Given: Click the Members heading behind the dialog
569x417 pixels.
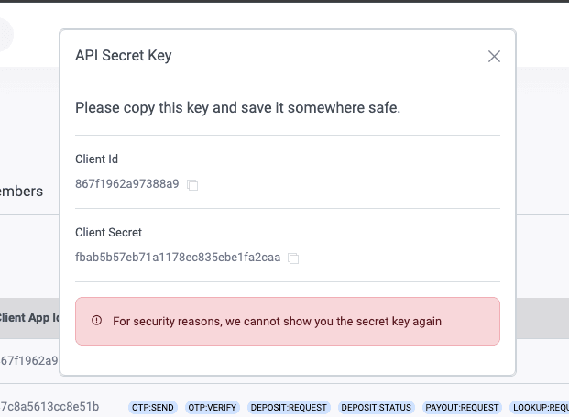Looking at the screenshot, I should pyautogui.click(x=21, y=192).
